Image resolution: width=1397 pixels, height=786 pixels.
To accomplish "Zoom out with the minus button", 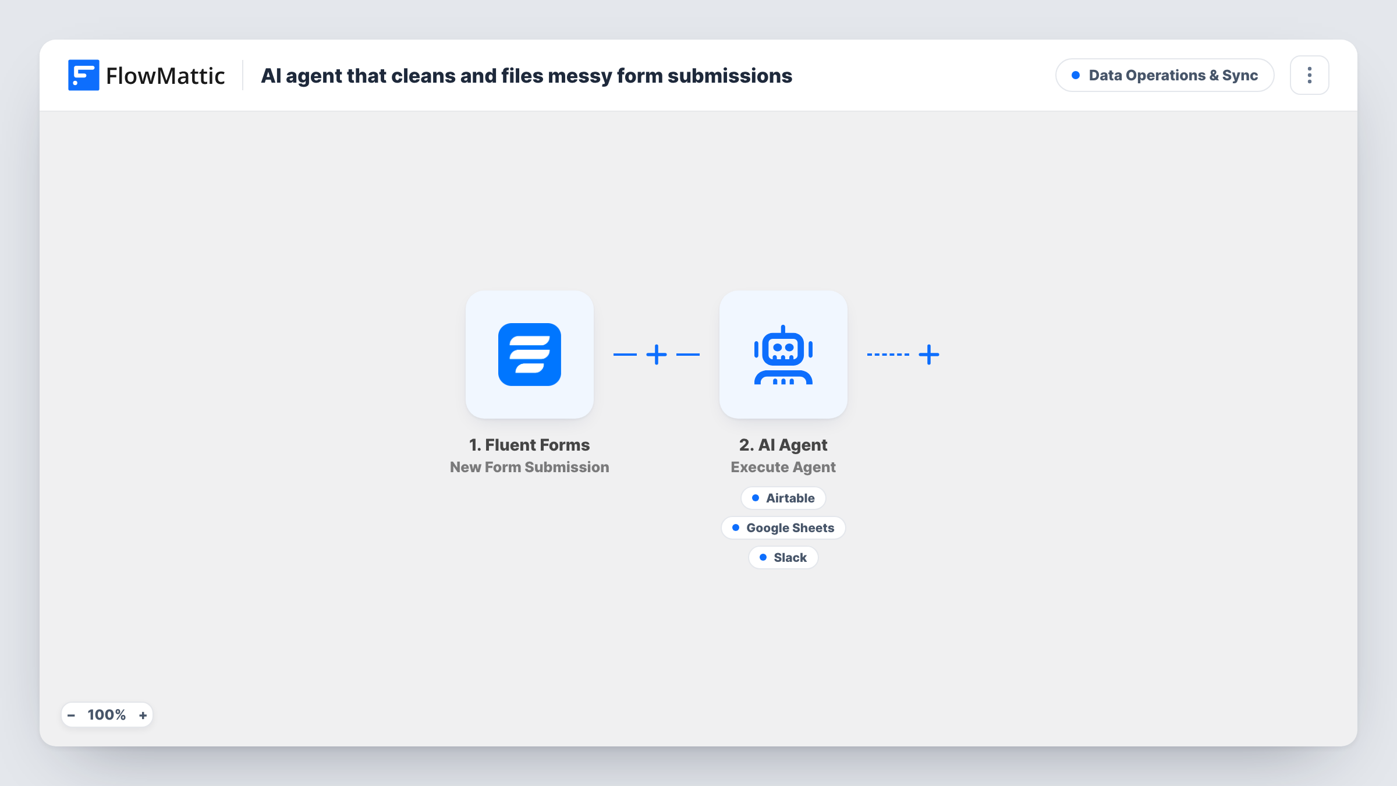I will point(71,715).
